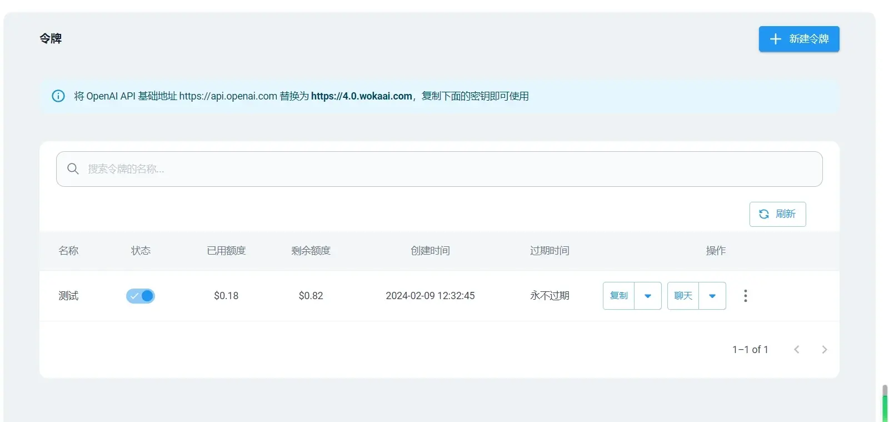Click the https://4.0.wokaai.com address text
Viewport: 889px width, 422px height.
[362, 96]
